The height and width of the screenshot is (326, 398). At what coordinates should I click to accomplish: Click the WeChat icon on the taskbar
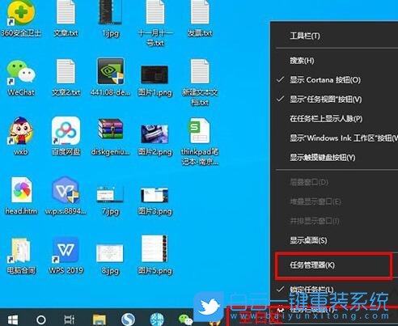tap(185, 320)
